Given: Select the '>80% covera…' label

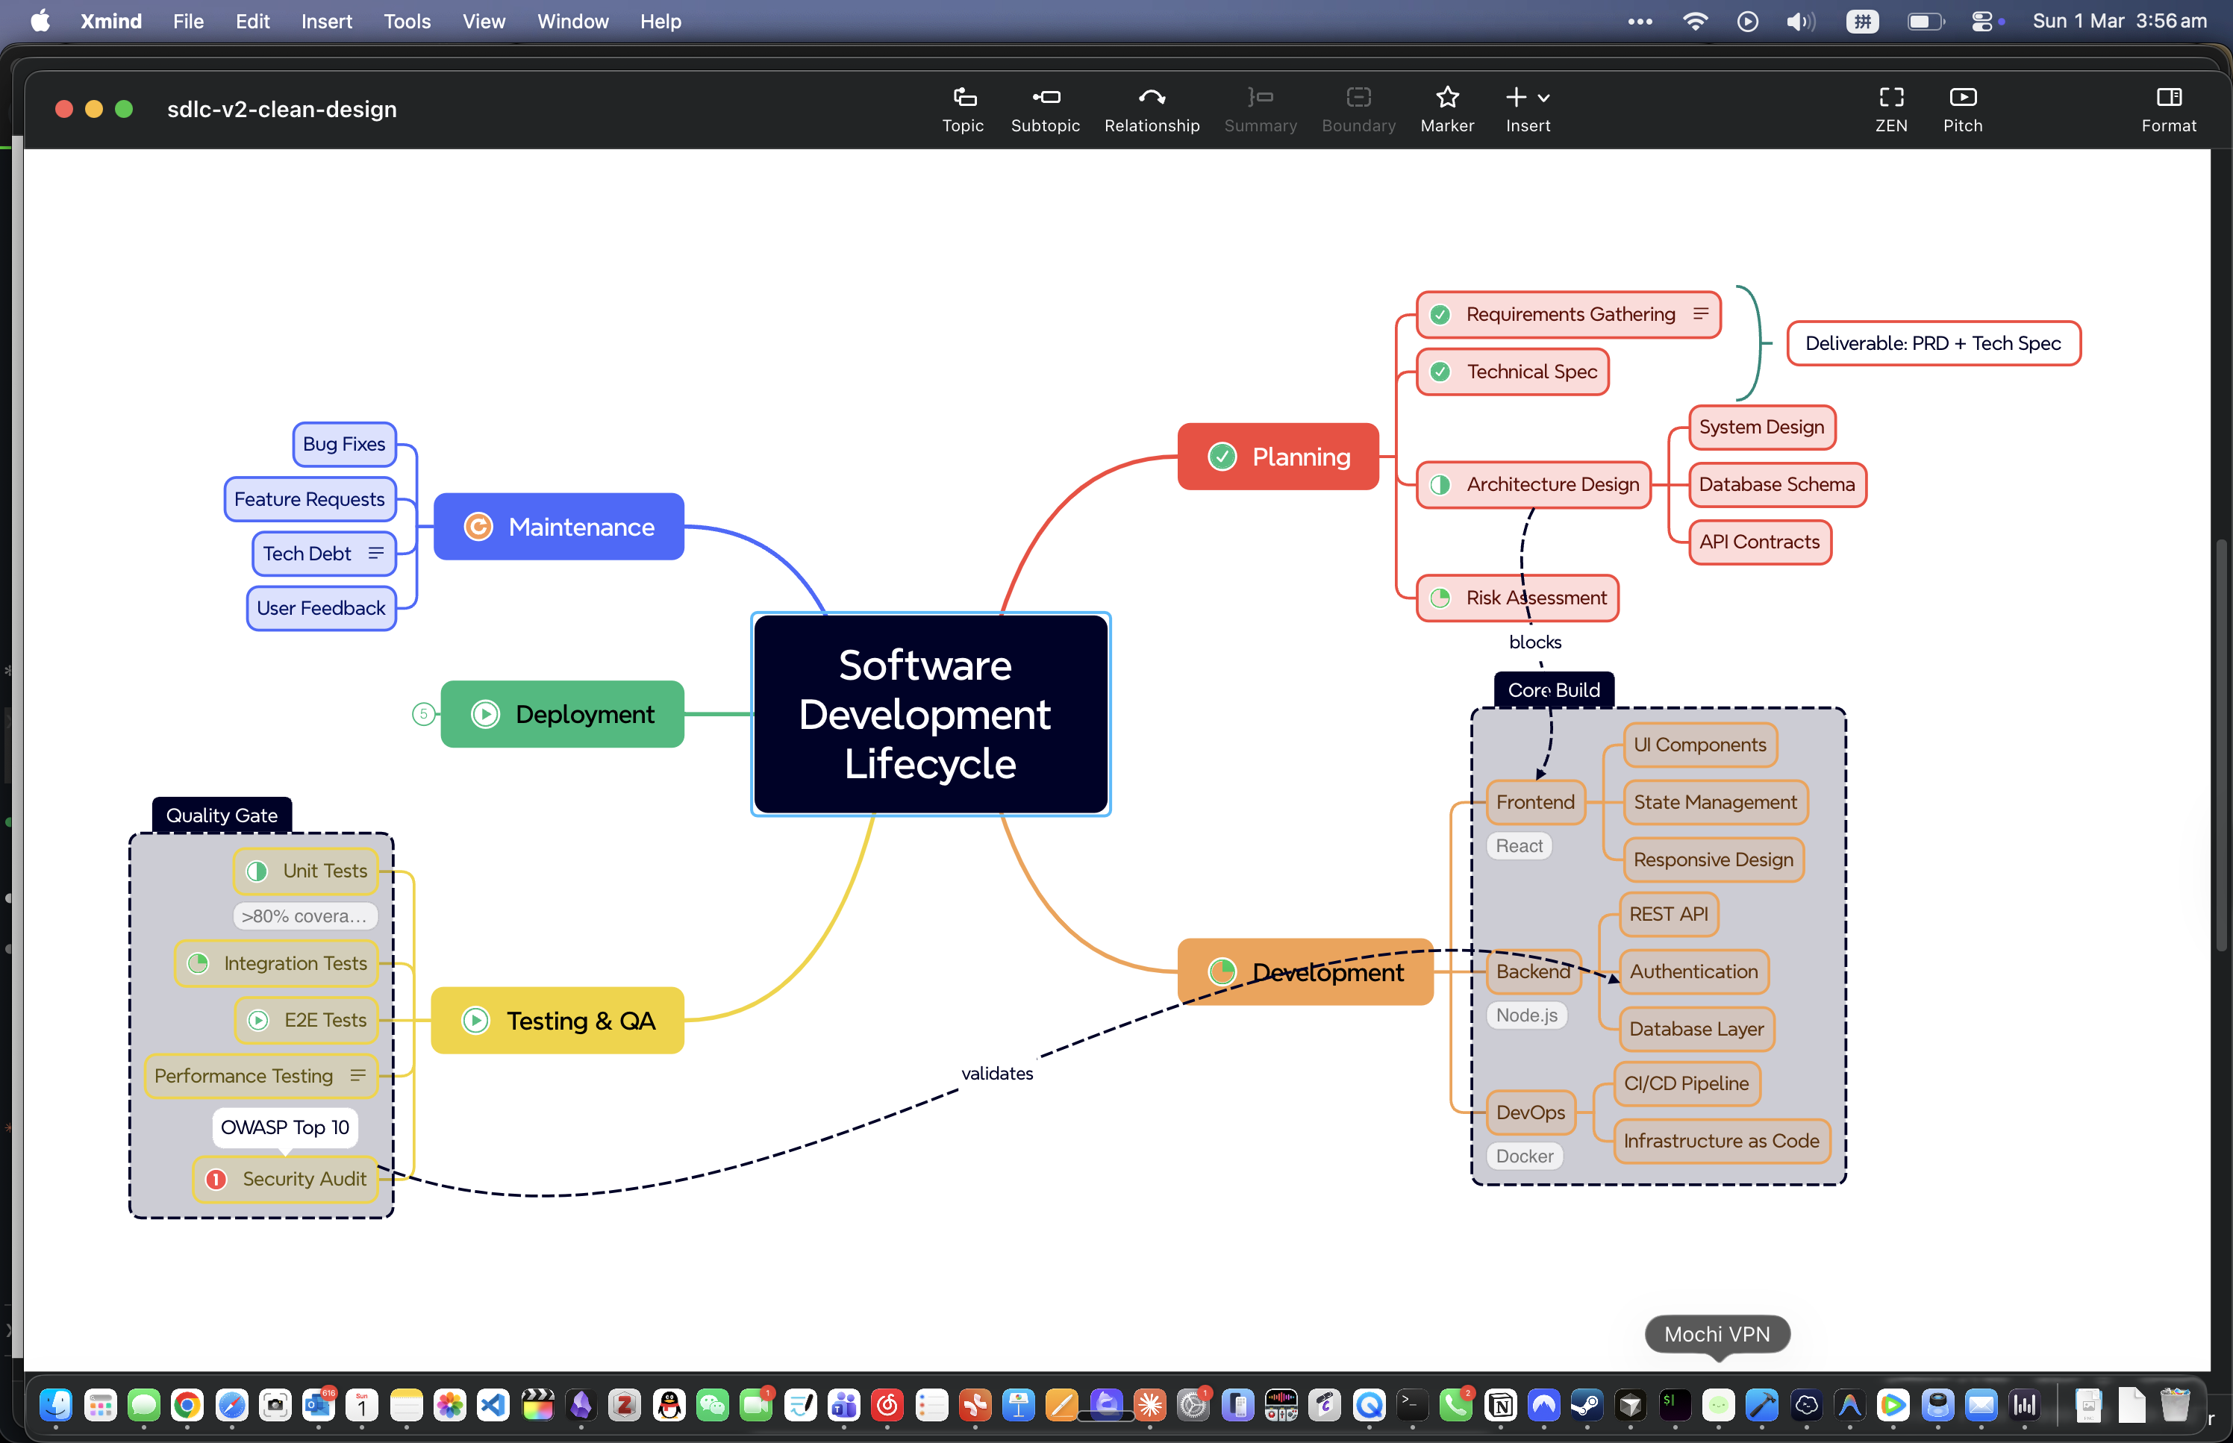Looking at the screenshot, I should (x=304, y=915).
